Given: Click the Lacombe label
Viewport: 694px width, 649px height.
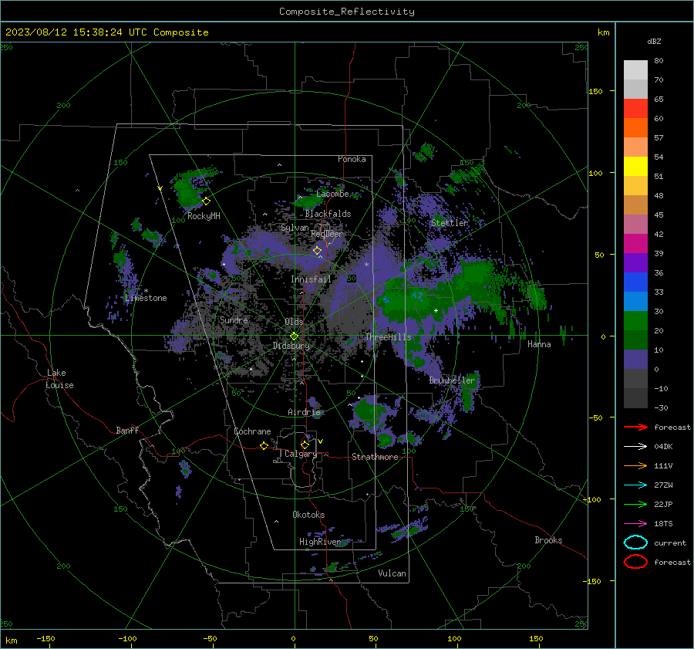Looking at the screenshot, I should [x=332, y=194].
